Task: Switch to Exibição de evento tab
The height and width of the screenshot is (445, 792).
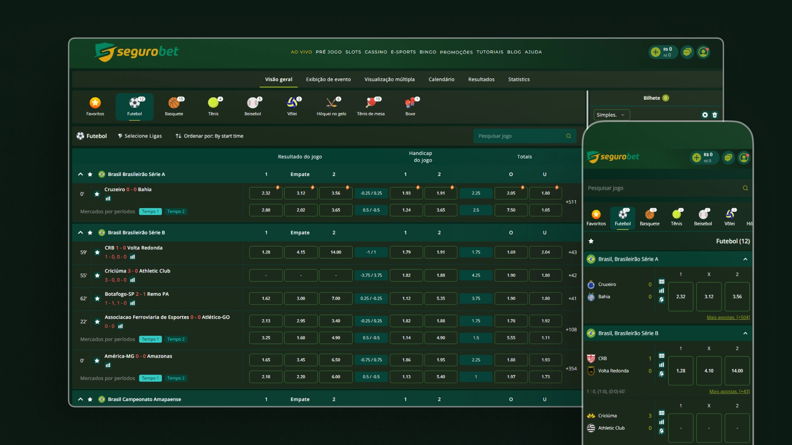Action: click(x=328, y=80)
